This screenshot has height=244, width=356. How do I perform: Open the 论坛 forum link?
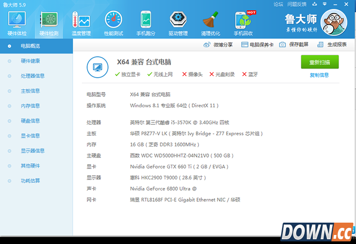pyautogui.click(x=278, y=4)
